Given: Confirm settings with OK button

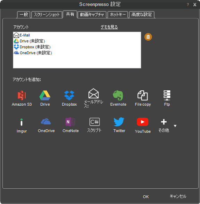Looking at the screenshot, I should click(146, 197).
